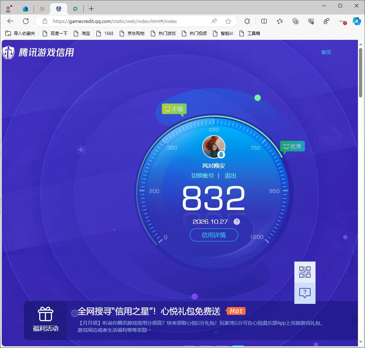This screenshot has height=348, width=365.
Task: Minimize the browser window
Action: pos(324,6)
